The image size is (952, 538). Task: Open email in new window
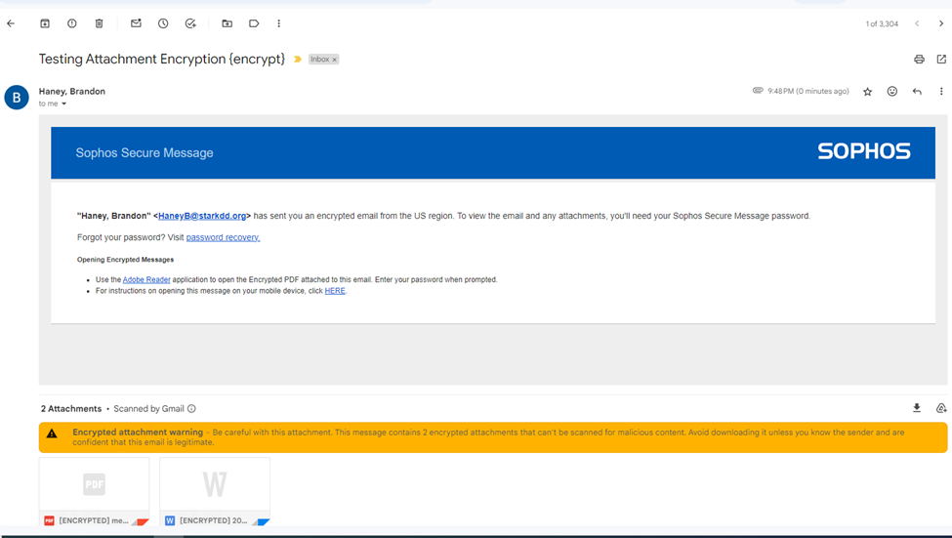coord(941,59)
